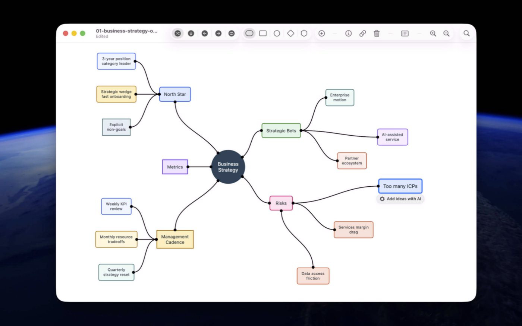
Task: Choose the rightward layout direction arrow
Action: pos(218,34)
